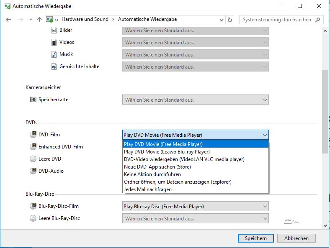
Task: Expand the Speicherkarte dropdown
Action: [195, 100]
